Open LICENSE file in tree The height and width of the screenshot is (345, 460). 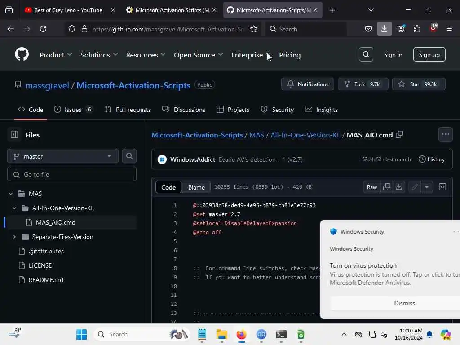pos(40,265)
